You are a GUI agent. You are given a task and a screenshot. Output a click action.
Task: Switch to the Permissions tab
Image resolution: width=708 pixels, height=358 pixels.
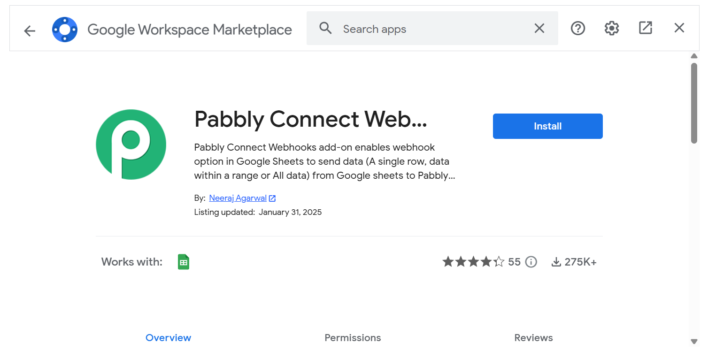click(x=353, y=338)
